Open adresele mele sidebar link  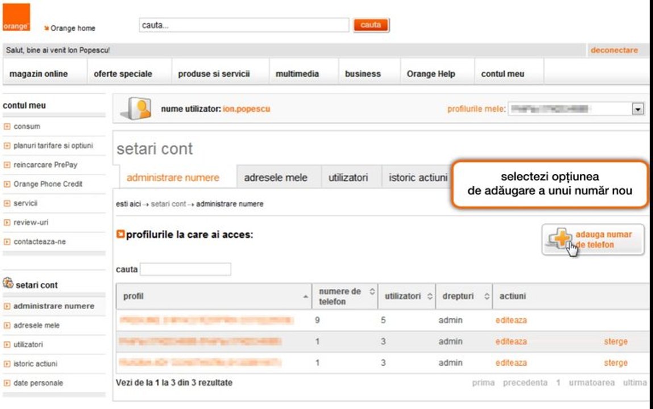(x=36, y=325)
